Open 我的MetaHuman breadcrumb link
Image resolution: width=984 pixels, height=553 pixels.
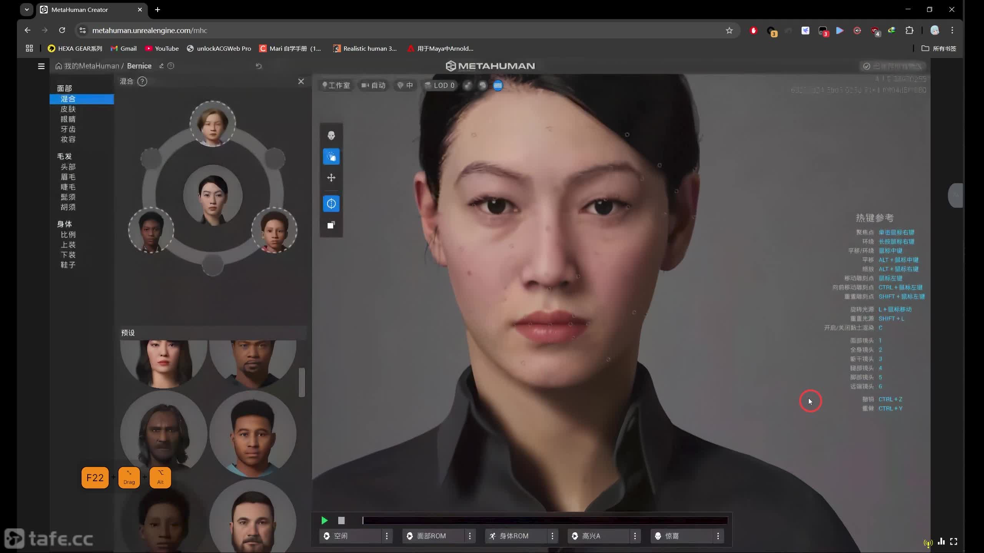click(x=91, y=66)
